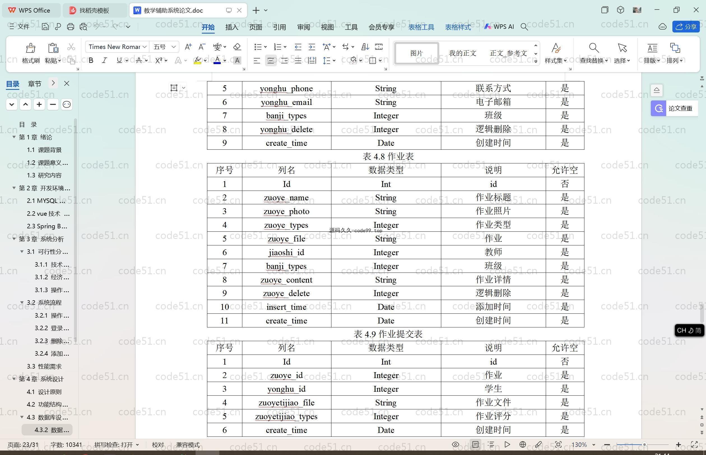
Task: Toggle the Page Layout view in the status bar
Action: coord(475,445)
